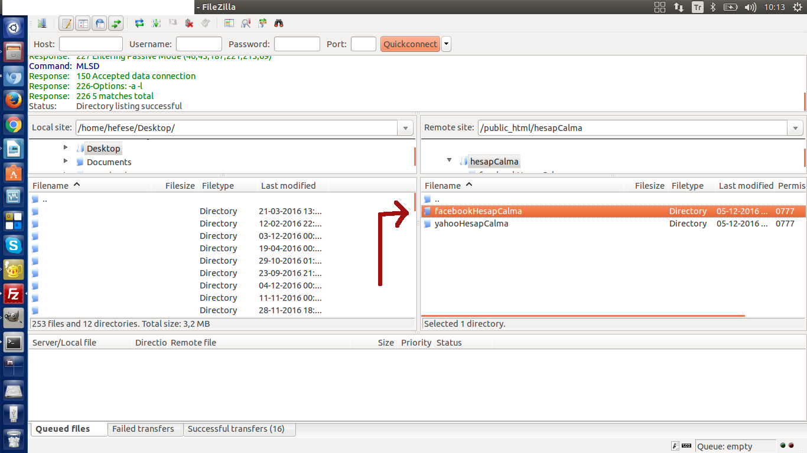Expand the Documents folder in local tree

coord(66,161)
